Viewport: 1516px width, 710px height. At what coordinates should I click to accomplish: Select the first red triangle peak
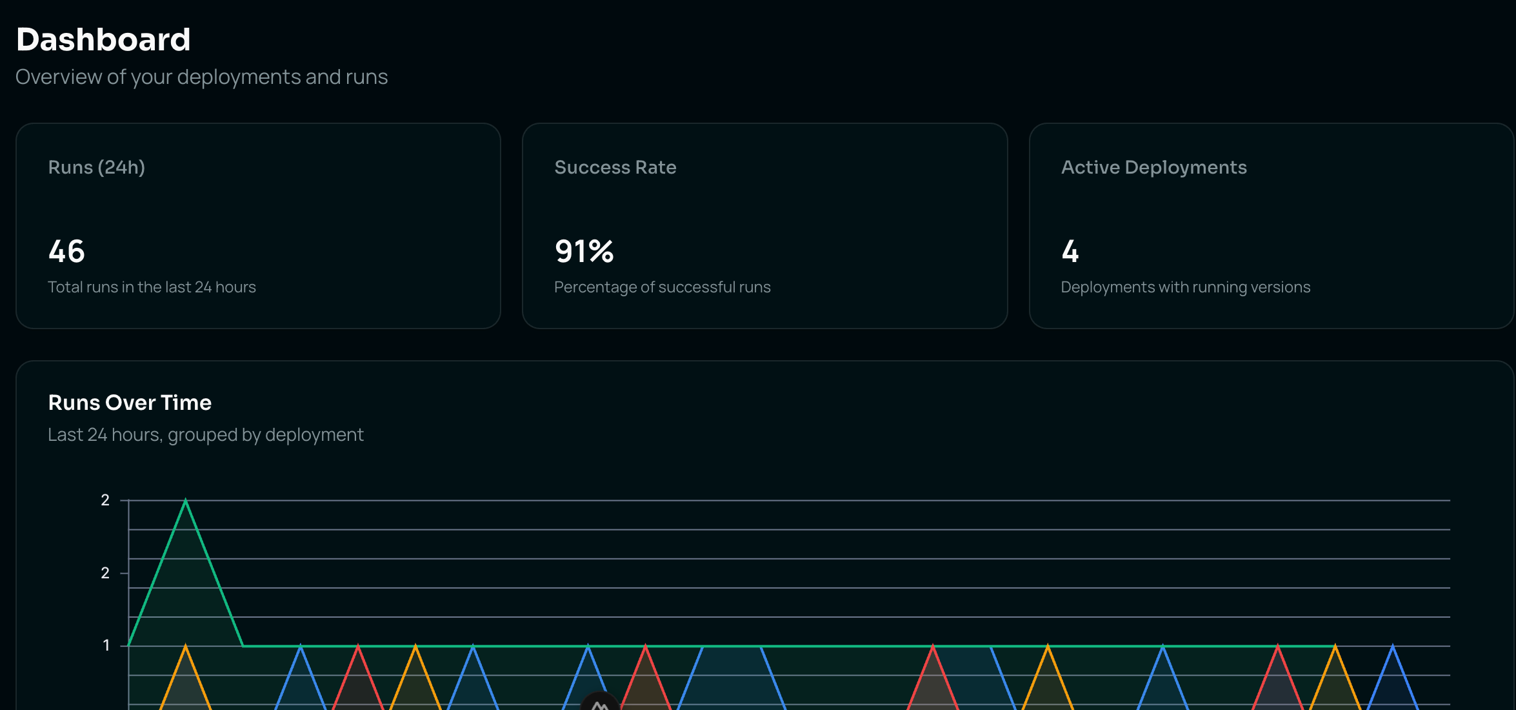(x=357, y=644)
